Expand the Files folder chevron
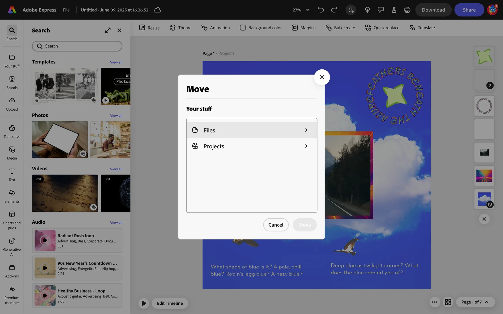Screen dimensions: 503x314 click(x=306, y=130)
